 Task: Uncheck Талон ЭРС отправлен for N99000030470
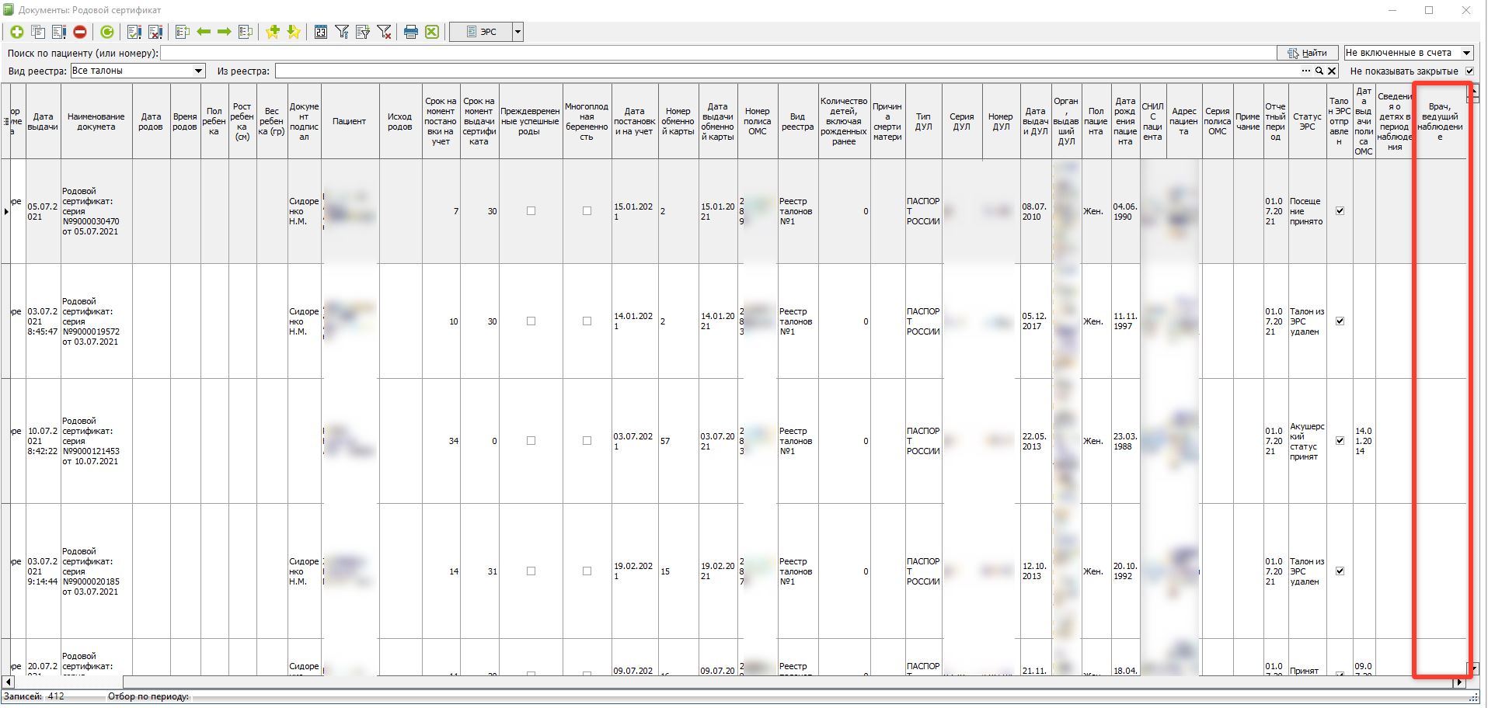coord(1340,210)
